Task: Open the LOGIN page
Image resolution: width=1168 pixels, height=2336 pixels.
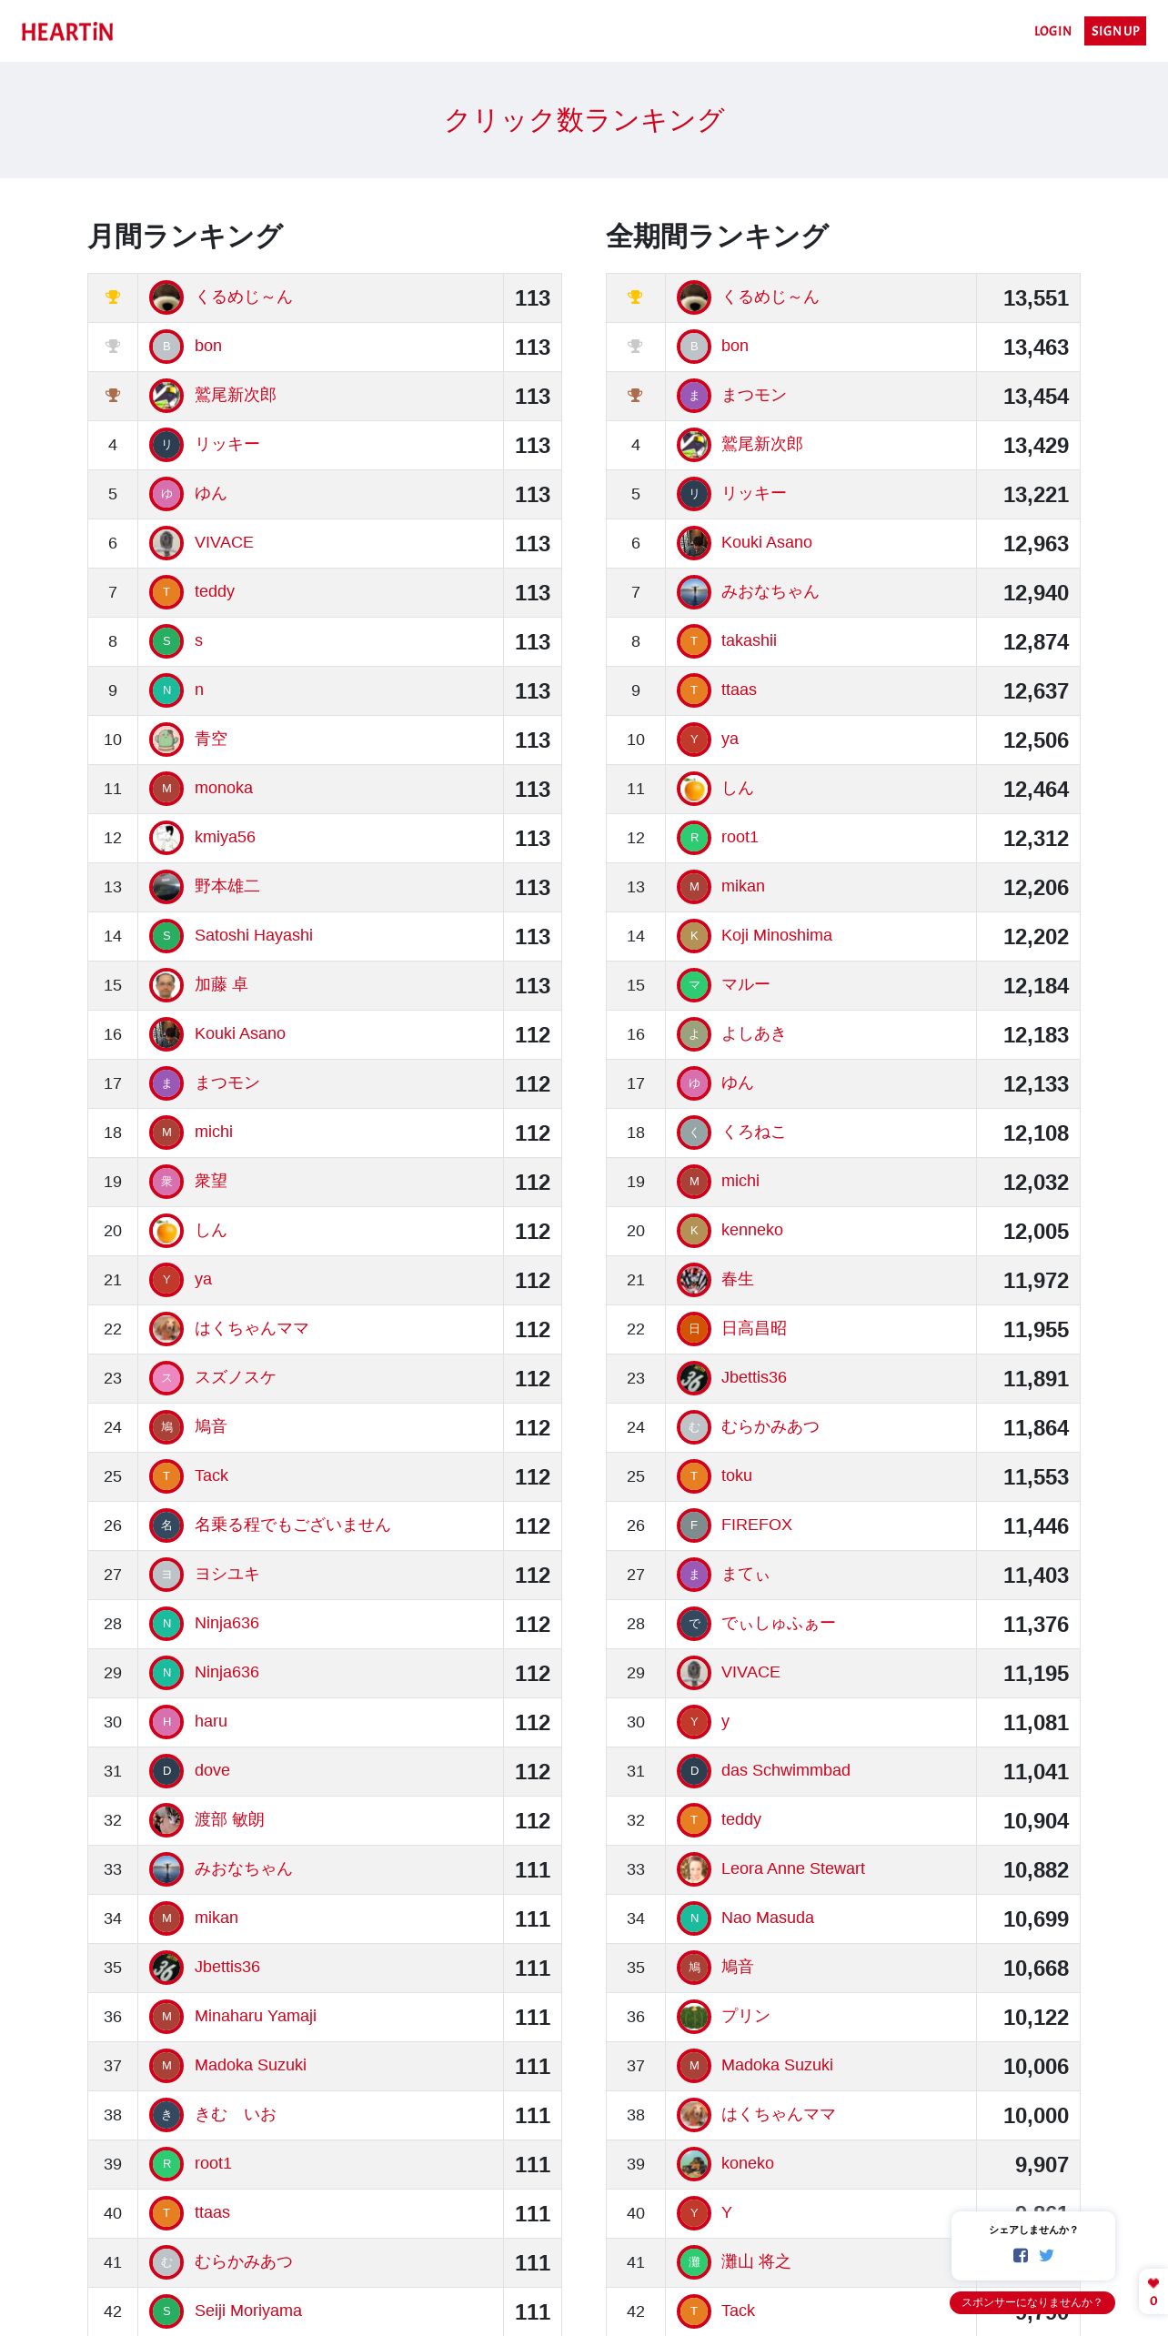Action: click(x=1052, y=31)
